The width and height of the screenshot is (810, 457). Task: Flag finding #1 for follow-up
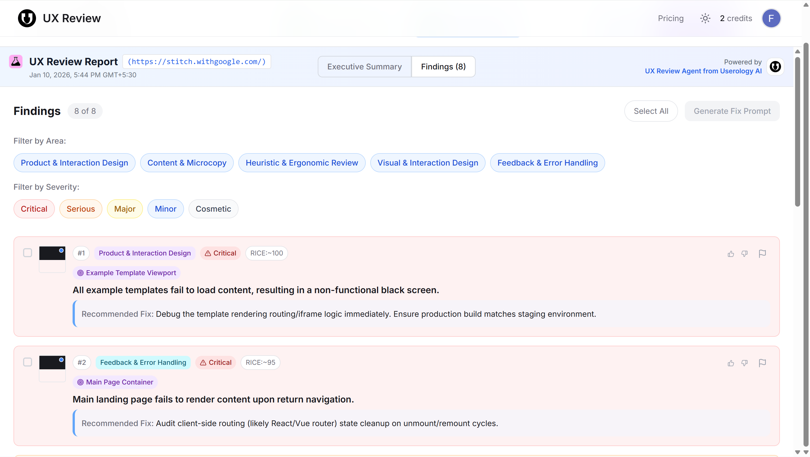(x=762, y=254)
